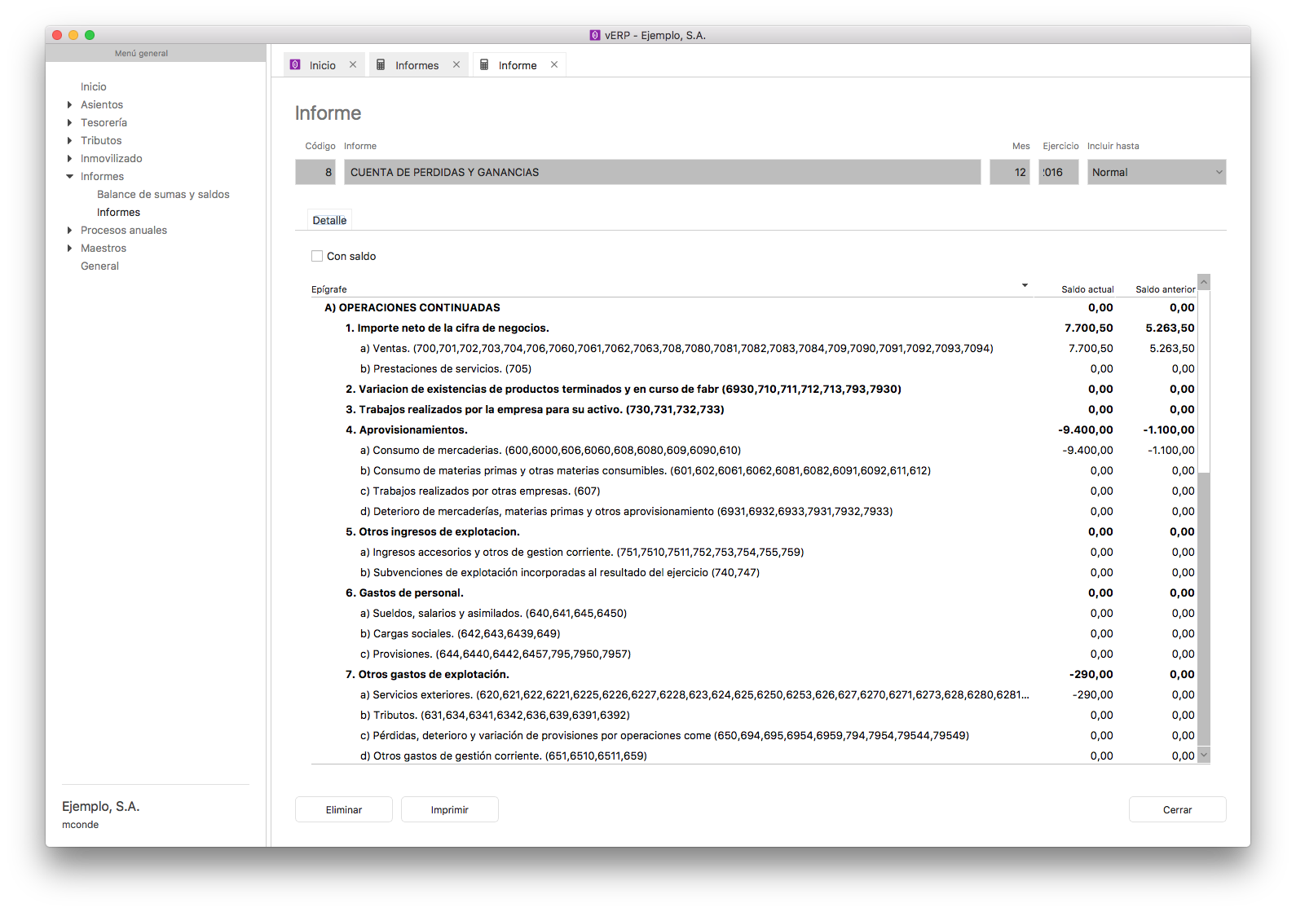Viewport: 1296px width, 912px height.
Task: Open the Incluir hasta dropdown
Action: 1156,172
